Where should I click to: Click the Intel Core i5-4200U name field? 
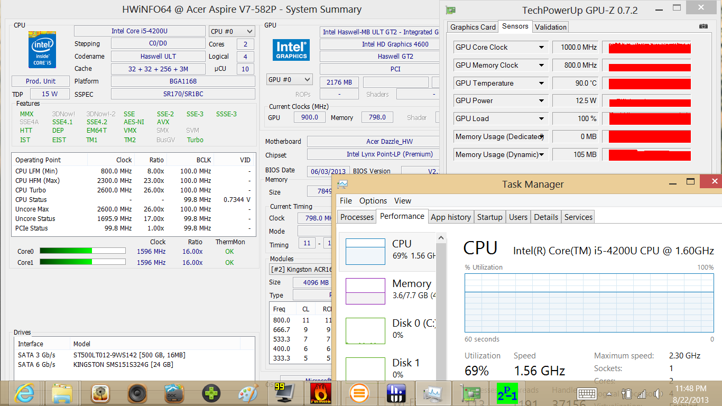(x=140, y=31)
